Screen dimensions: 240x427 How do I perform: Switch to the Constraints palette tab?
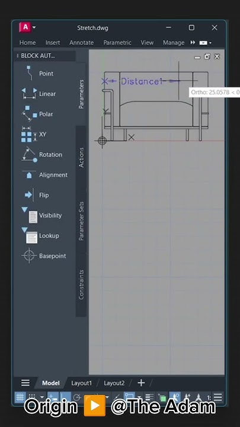point(81,285)
